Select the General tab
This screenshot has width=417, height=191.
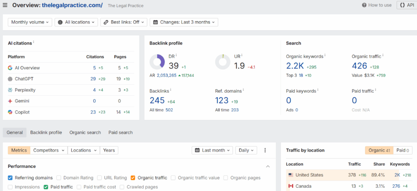[x=15, y=132]
